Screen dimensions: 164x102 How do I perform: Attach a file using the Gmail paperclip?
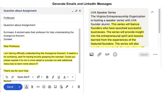tap(32, 87)
